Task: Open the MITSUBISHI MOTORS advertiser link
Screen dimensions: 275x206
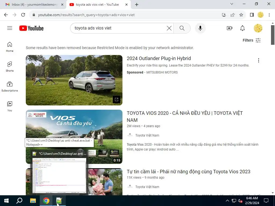Action: pos(162,72)
